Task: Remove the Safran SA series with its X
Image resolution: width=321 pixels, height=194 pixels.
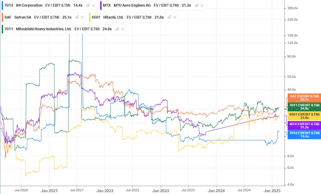Action: coord(83,17)
